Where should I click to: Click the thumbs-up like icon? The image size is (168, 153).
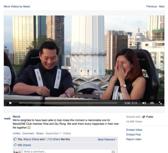click(15, 139)
